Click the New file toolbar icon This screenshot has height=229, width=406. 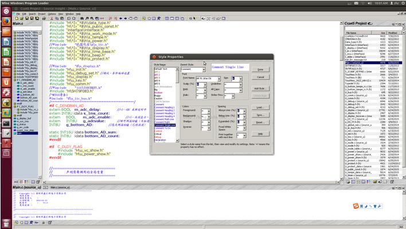(x=17, y=18)
